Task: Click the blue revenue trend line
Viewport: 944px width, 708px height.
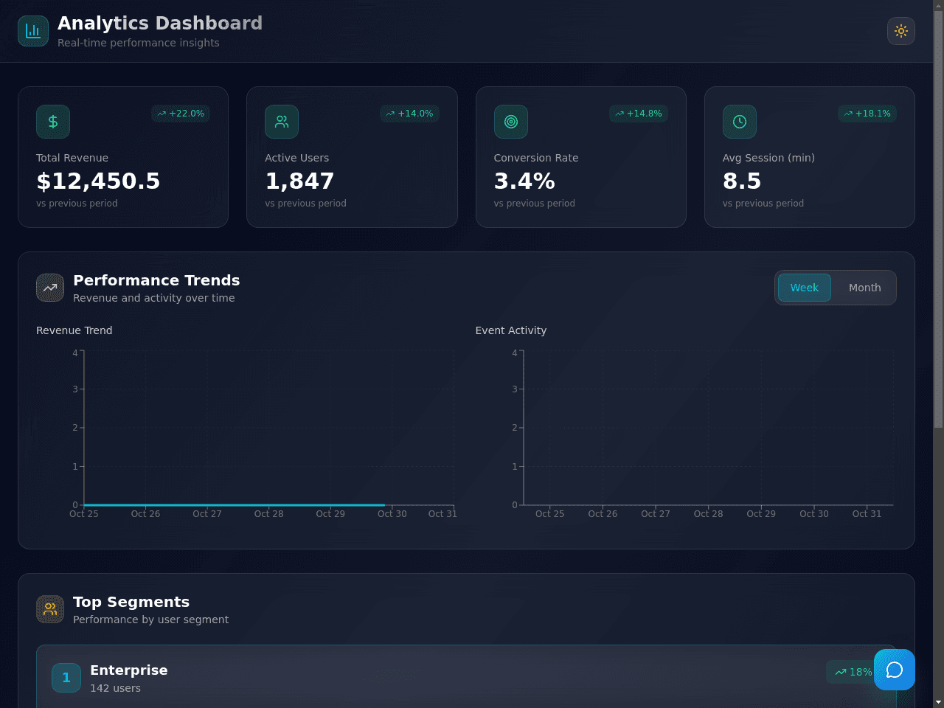Action: (x=235, y=505)
